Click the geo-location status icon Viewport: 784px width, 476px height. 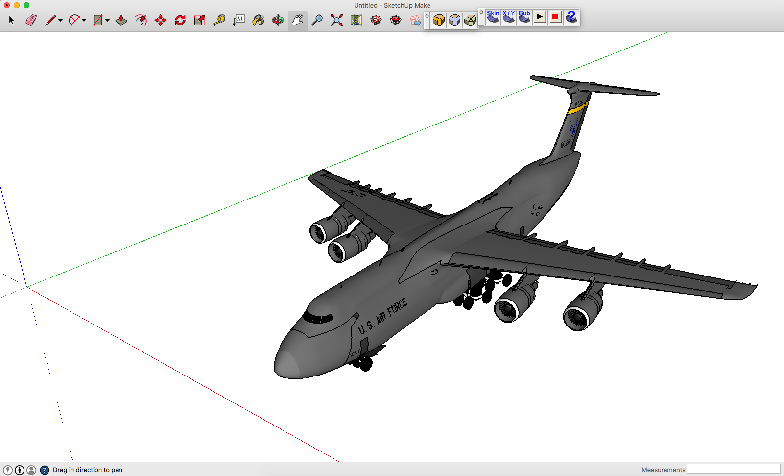pos(8,470)
